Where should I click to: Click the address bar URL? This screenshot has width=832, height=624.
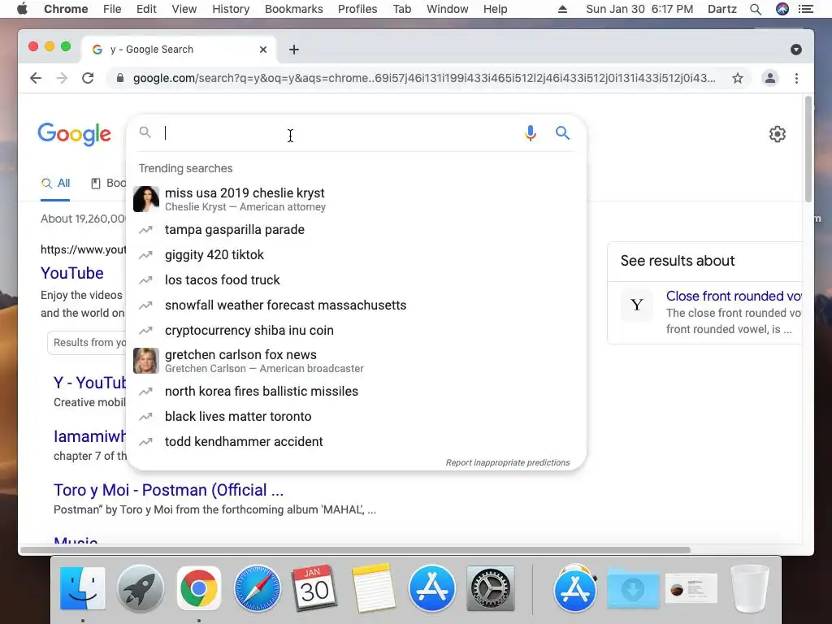[x=424, y=79]
